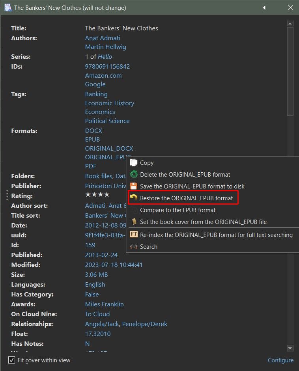Click the Princeton publisher link
This screenshot has width=299, height=371.
106,186
